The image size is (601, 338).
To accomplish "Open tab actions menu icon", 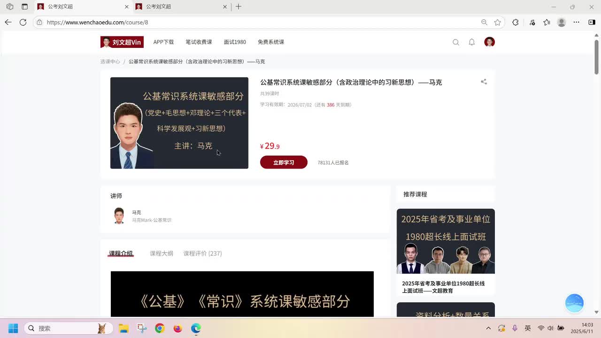I will (x=25, y=7).
